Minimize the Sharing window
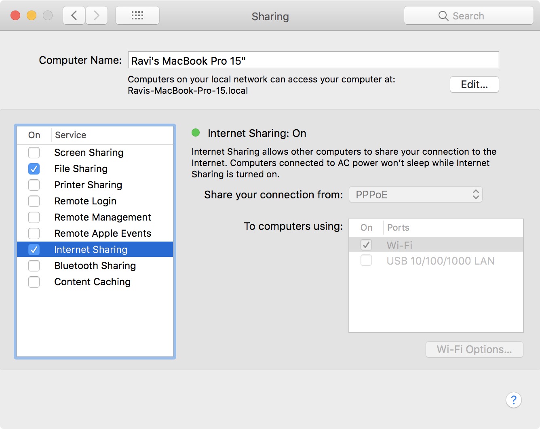Image resolution: width=540 pixels, height=429 pixels. click(32, 16)
